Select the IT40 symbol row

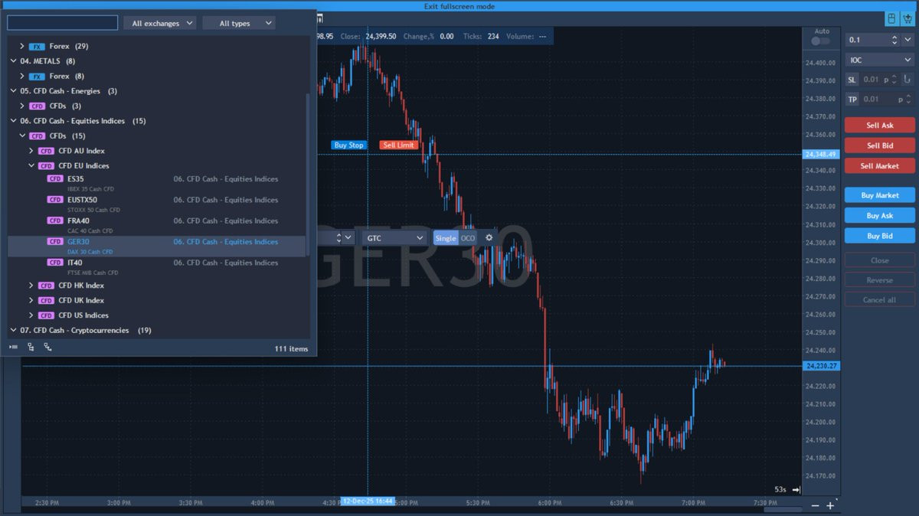156,266
